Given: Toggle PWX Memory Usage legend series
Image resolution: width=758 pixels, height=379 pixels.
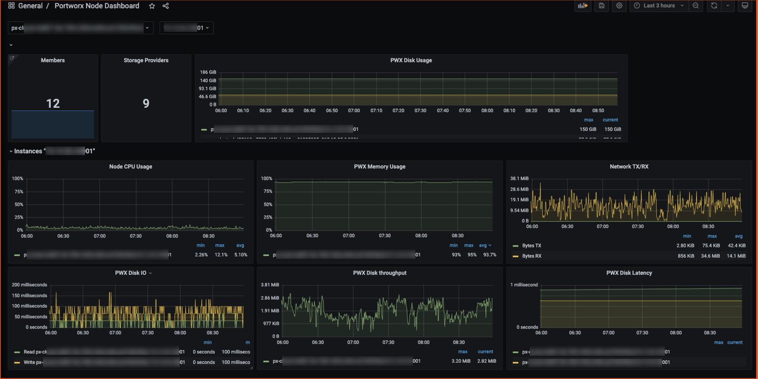Looking at the screenshot, I should (347, 255).
